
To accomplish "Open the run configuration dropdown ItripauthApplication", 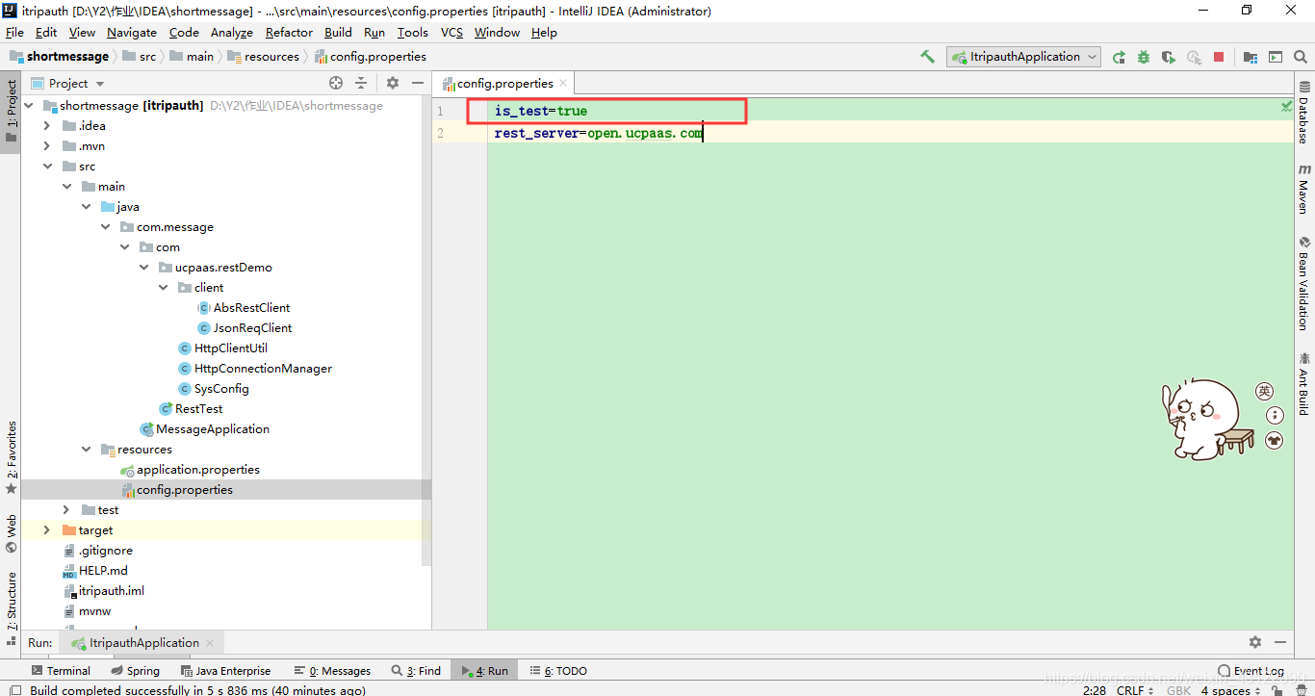I will 1023,57.
